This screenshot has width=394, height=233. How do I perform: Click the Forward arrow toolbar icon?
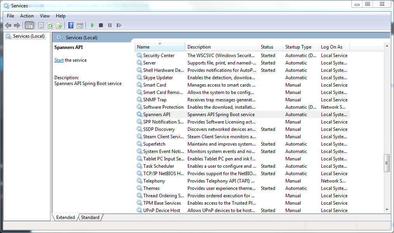pyautogui.click(x=17, y=25)
